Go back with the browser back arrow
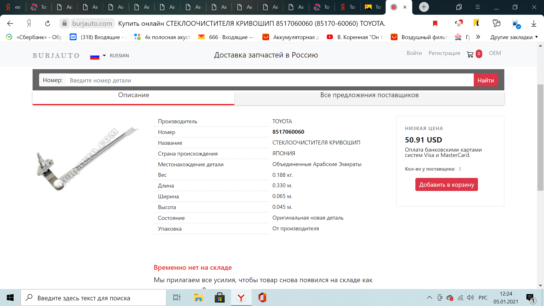 (x=10, y=24)
